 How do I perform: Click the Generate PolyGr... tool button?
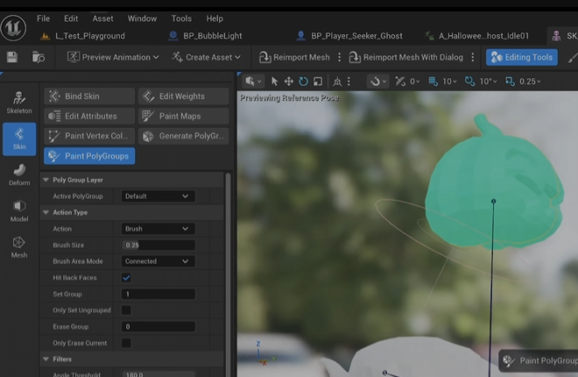click(x=184, y=136)
